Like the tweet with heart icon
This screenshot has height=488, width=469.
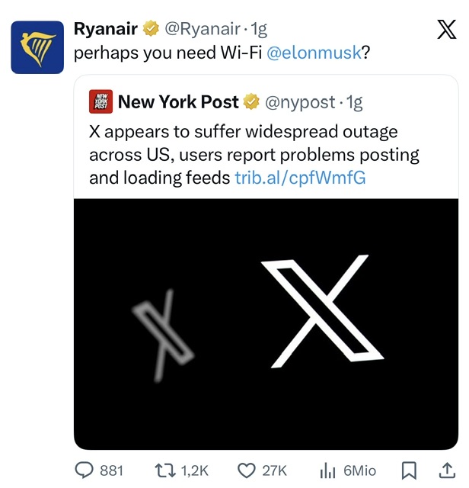(x=245, y=470)
